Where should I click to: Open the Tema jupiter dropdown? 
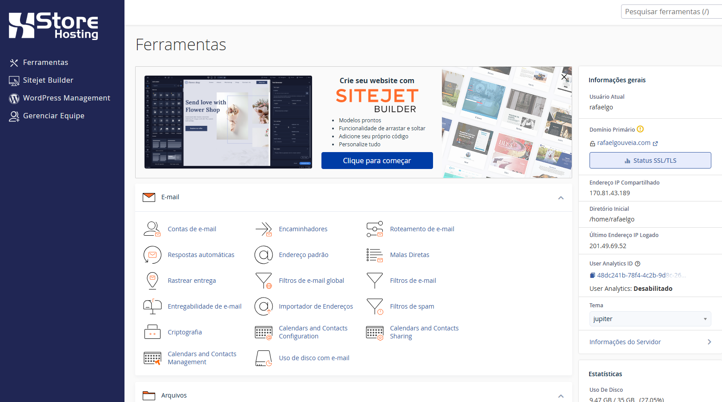point(650,319)
